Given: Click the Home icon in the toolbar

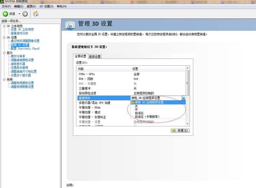Looking at the screenshot, I should click(36, 14).
